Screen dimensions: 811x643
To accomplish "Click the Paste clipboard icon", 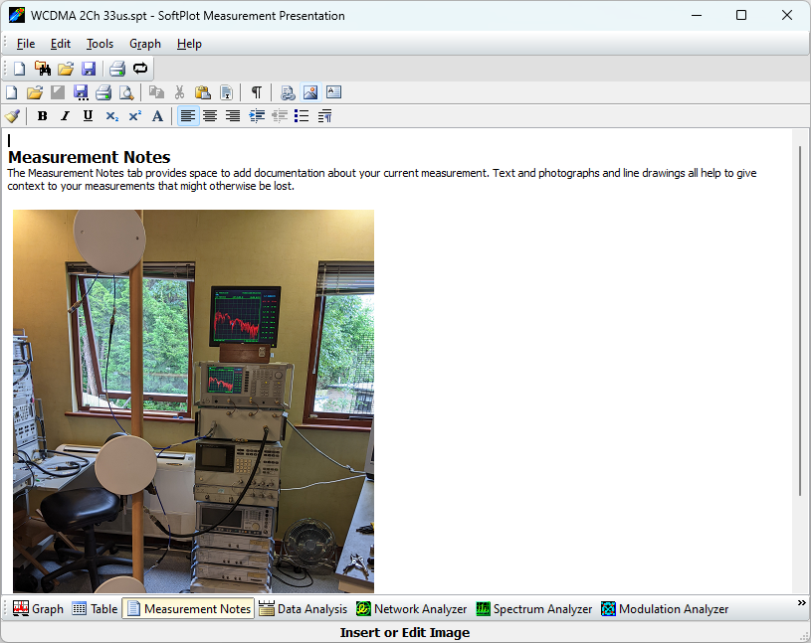I will coord(203,92).
